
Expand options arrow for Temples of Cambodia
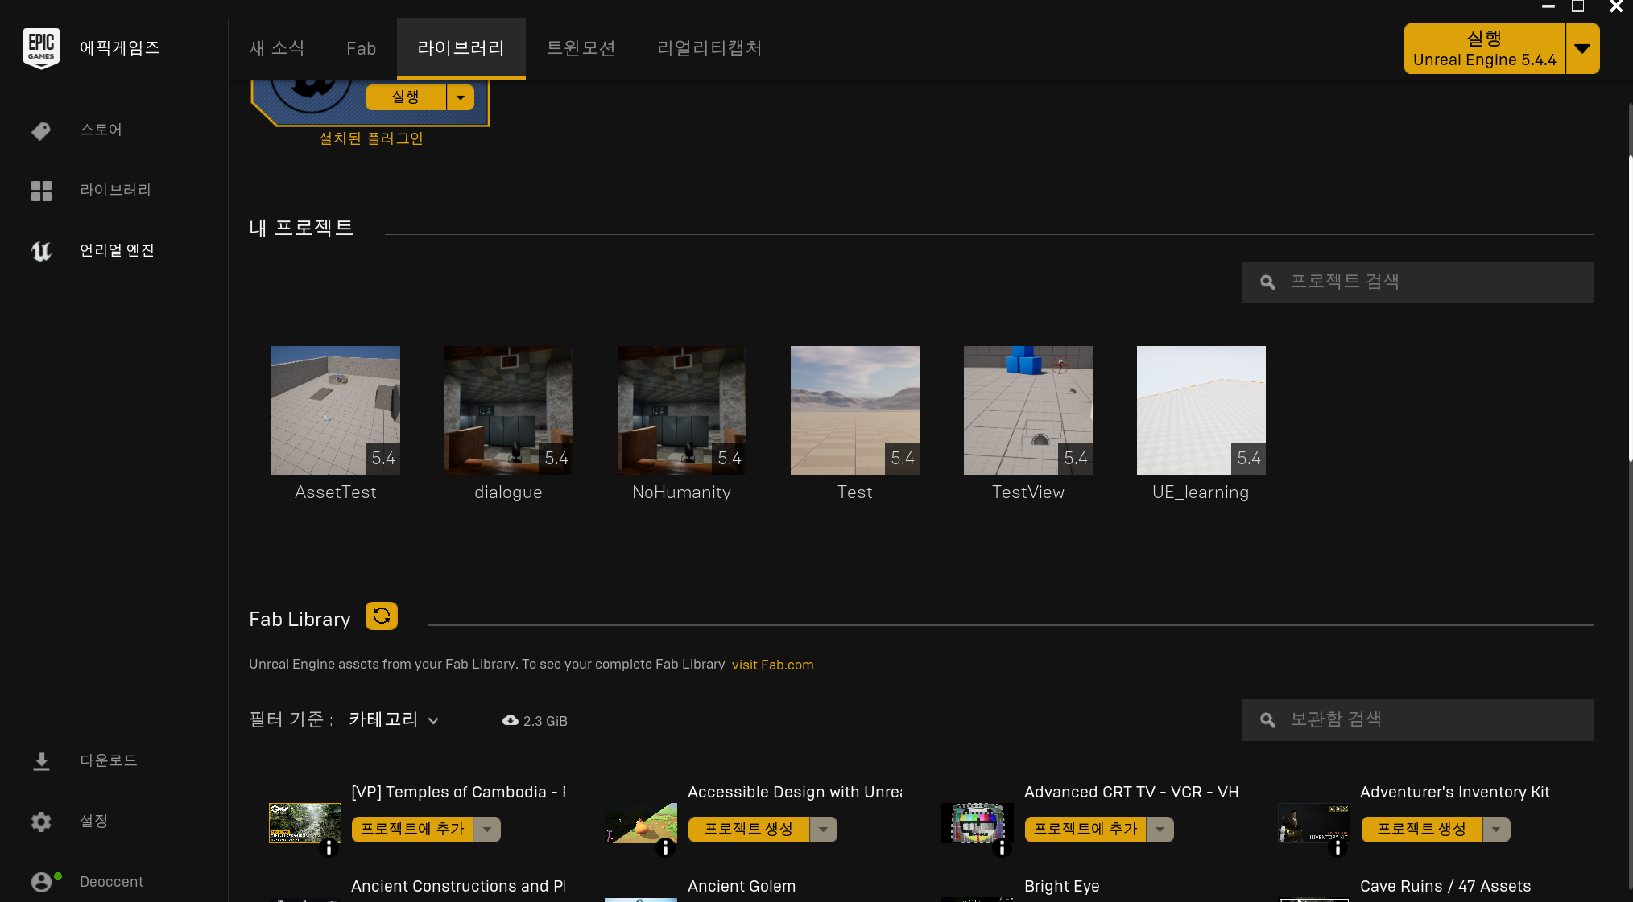point(487,829)
